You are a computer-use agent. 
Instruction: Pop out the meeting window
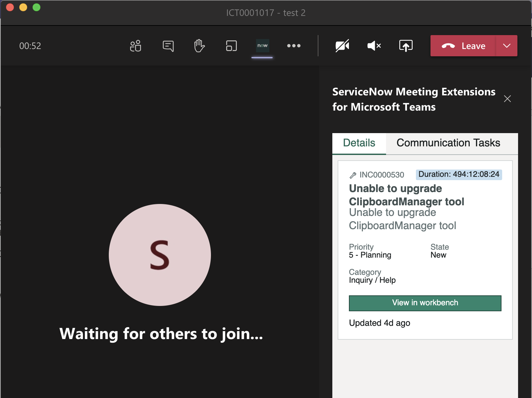231,46
